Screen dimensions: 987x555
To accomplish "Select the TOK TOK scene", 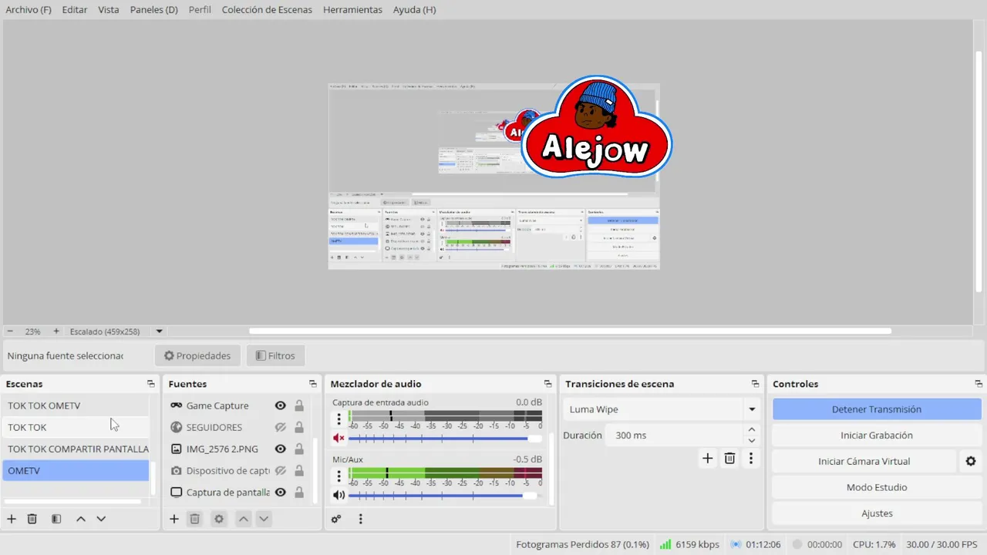I will 76,427.
